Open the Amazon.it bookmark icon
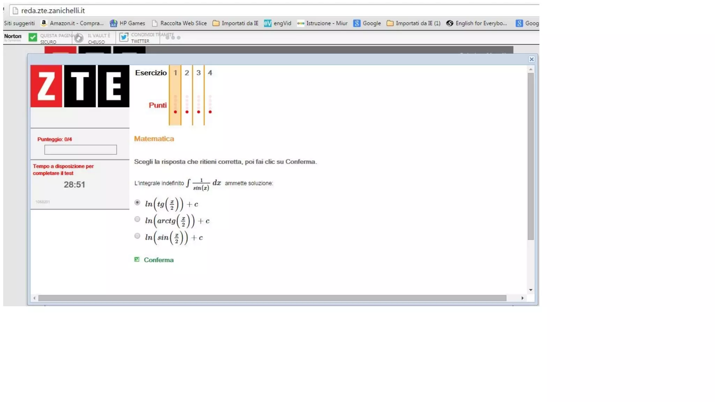This screenshot has height=402, width=715. (x=44, y=23)
